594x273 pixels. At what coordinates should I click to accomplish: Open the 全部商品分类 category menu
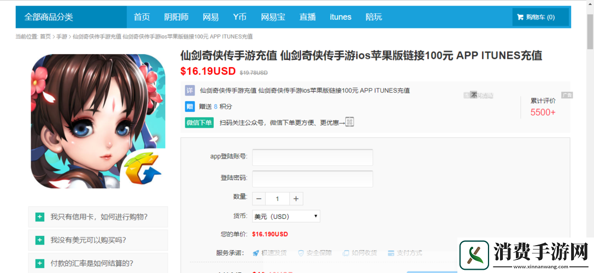click(x=71, y=17)
